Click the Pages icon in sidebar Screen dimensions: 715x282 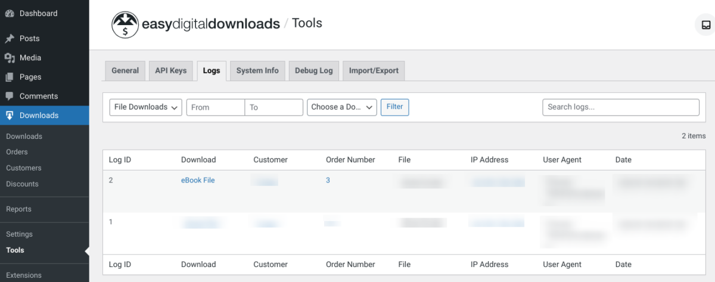(x=10, y=77)
